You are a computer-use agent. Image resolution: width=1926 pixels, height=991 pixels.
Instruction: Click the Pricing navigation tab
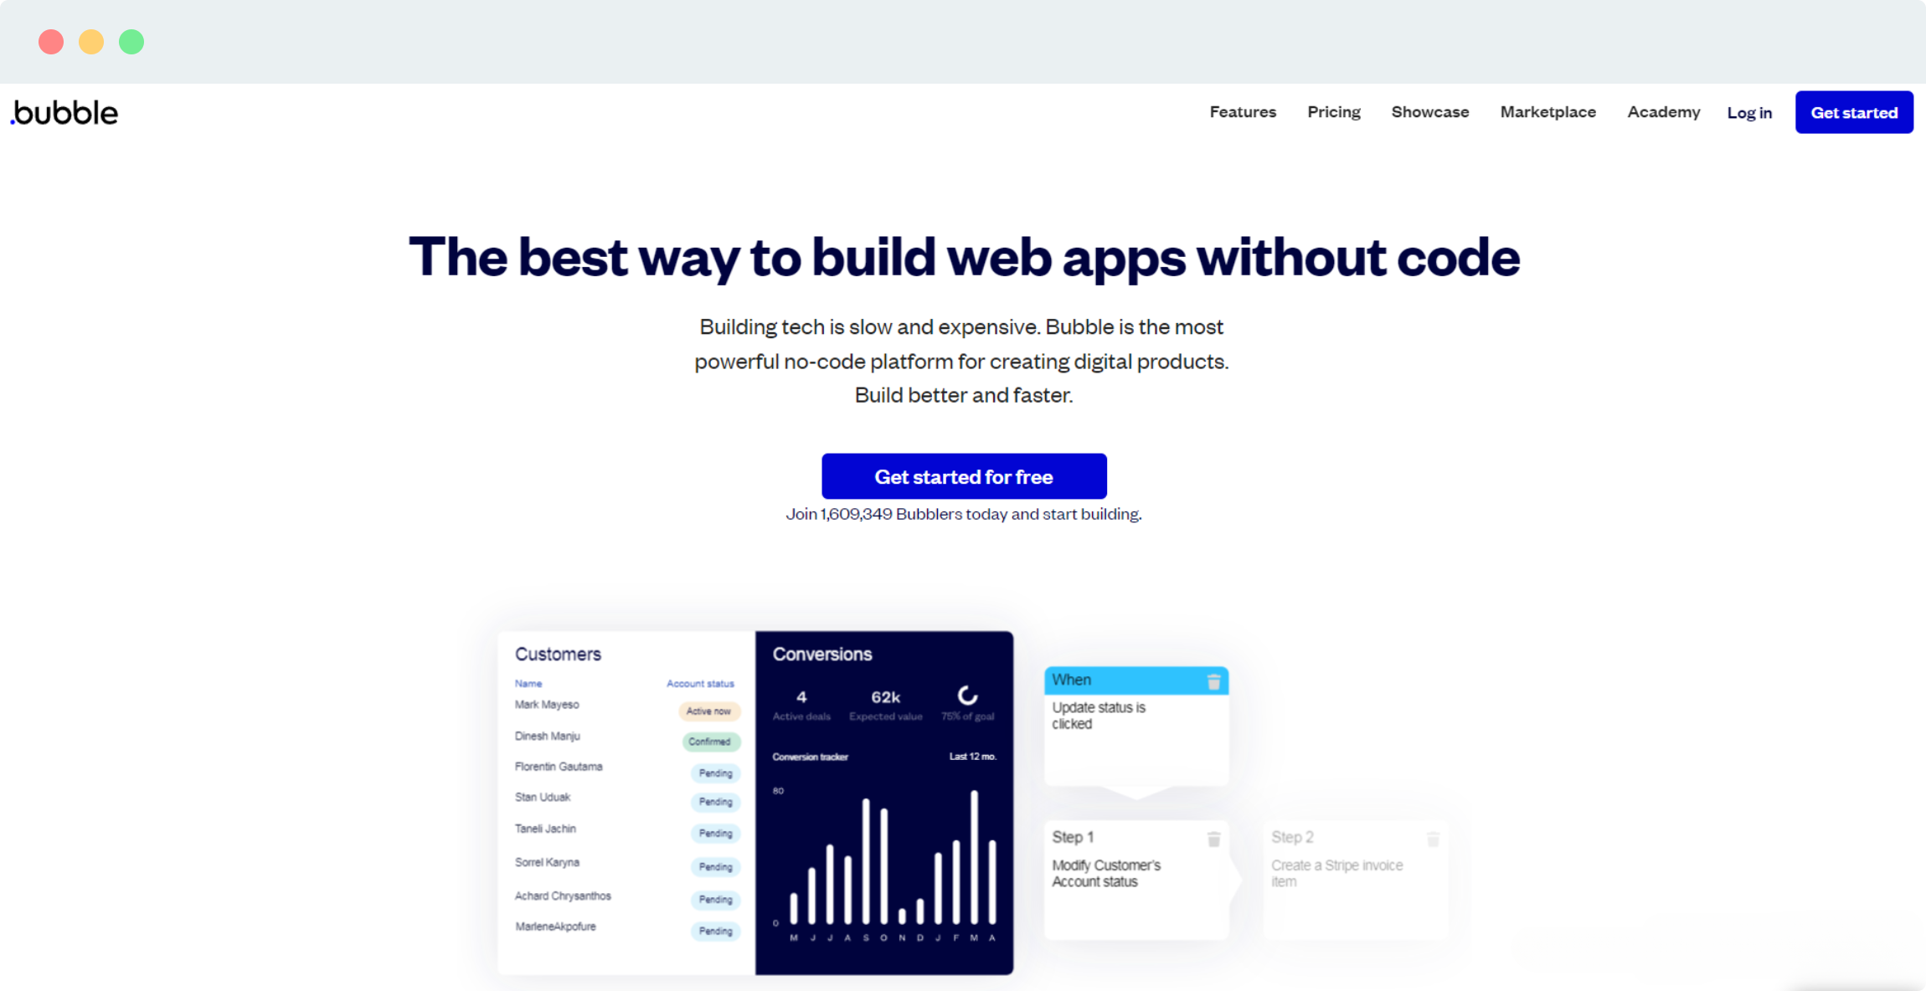1334,112
